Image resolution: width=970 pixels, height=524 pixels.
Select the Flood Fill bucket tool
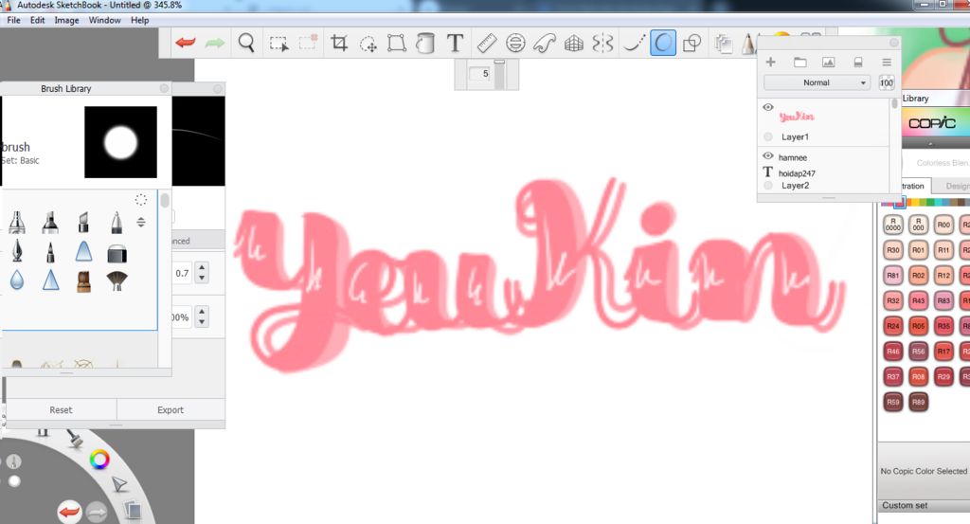point(425,44)
